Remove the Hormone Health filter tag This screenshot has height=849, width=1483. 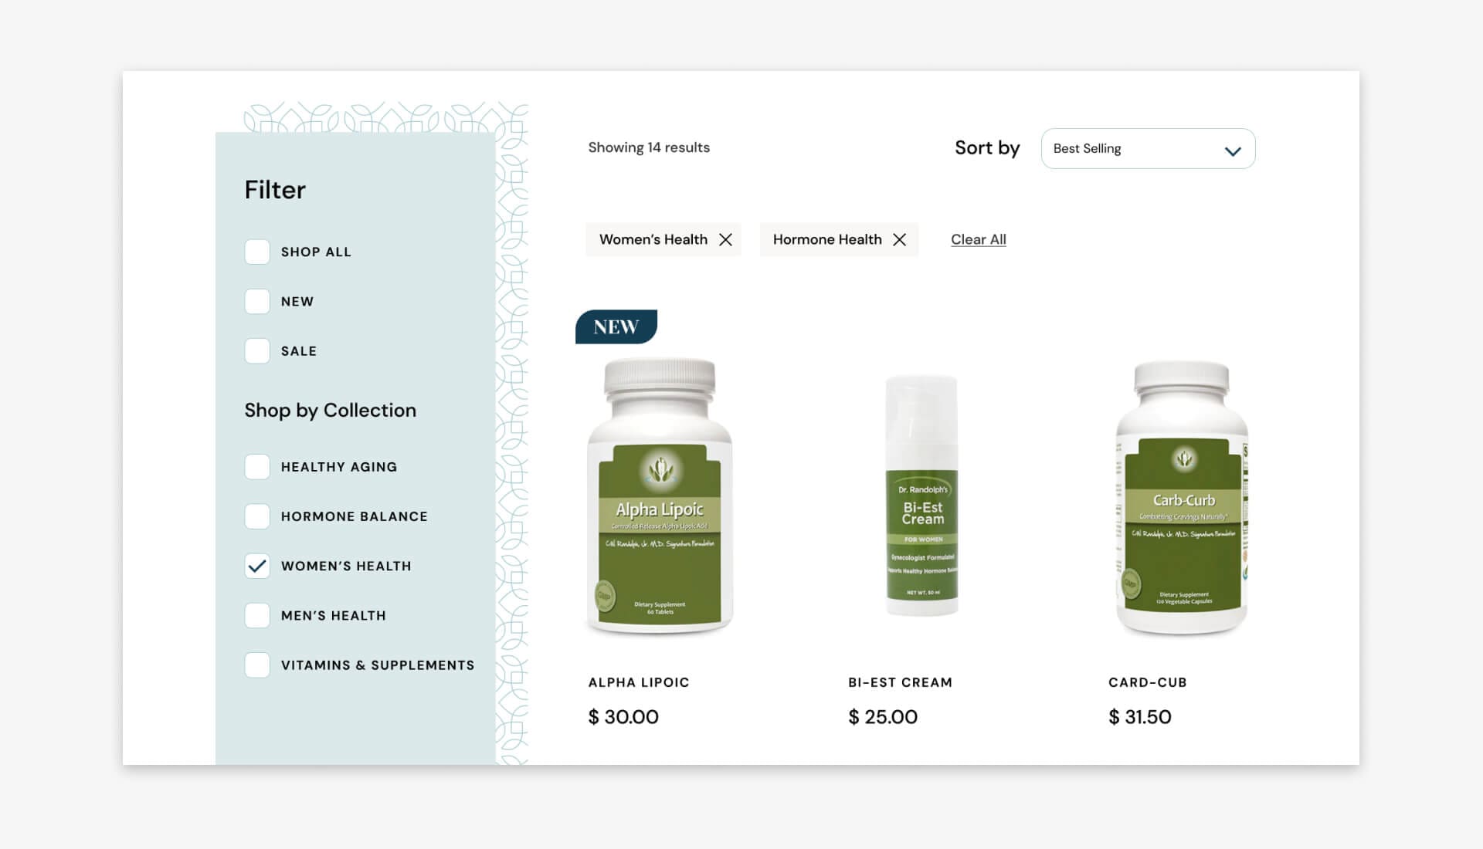tap(899, 239)
